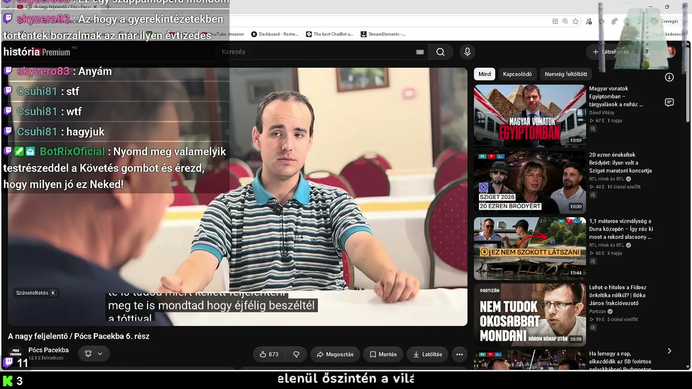The height and width of the screenshot is (389, 692).
Task: Select the Nemrég feltöltött filter chip
Action: [x=566, y=74]
